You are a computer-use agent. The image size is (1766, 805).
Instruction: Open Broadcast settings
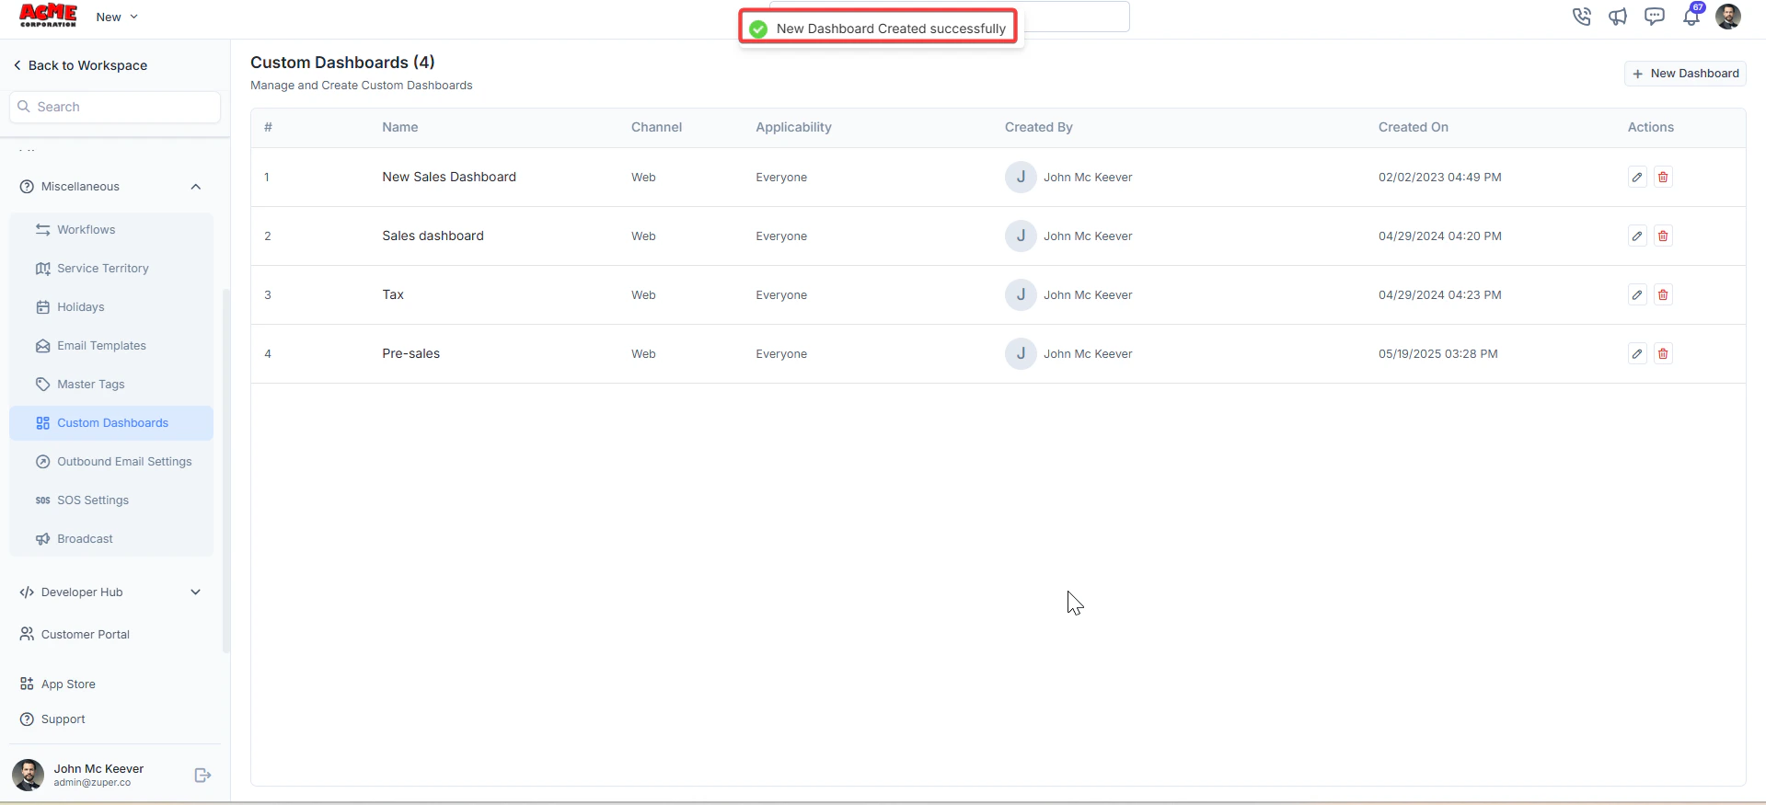pos(111,539)
